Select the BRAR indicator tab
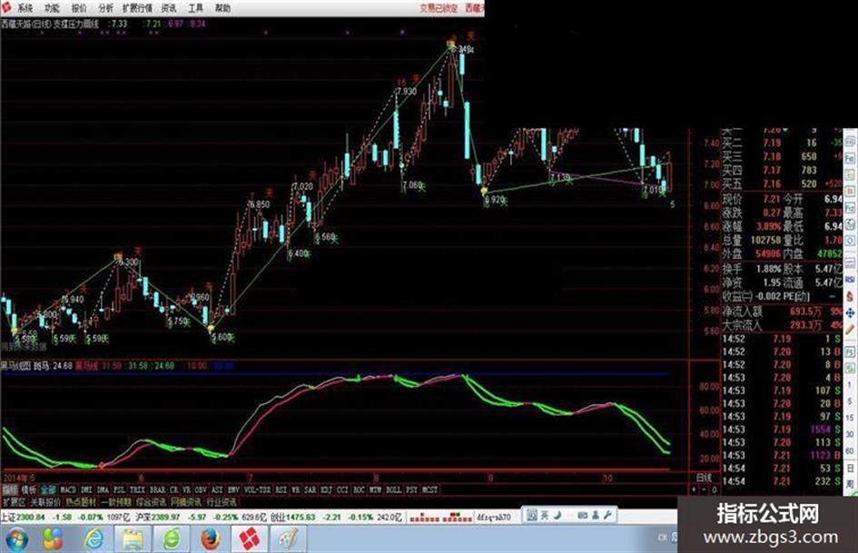This screenshot has width=858, height=553. 157,489
